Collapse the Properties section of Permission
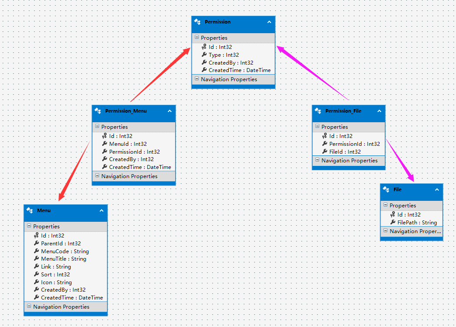The image size is (456, 327). point(197,37)
